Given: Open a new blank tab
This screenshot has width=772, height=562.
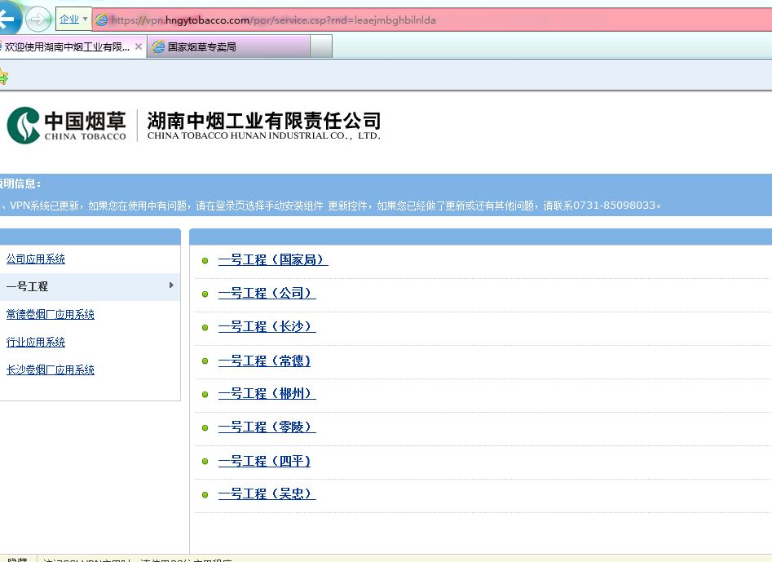Looking at the screenshot, I should pos(321,46).
